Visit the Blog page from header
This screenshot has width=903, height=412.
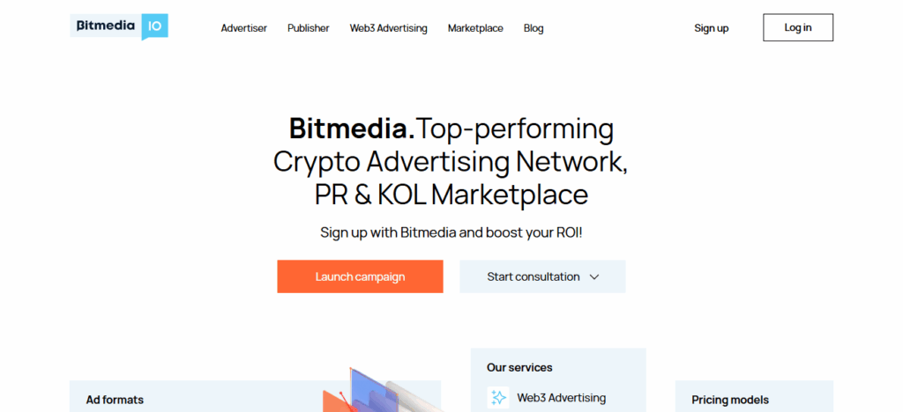tap(534, 28)
